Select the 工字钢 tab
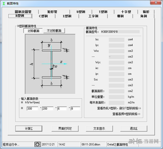The image size is (163, 149). [x=93, y=16]
